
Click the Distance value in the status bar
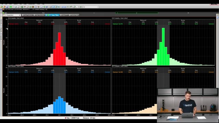point(89,118)
